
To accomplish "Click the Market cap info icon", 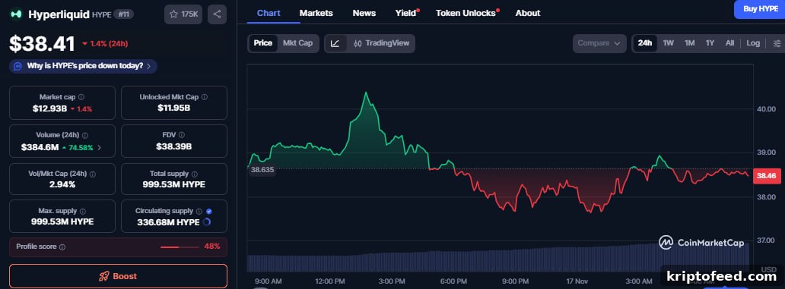I will pyautogui.click(x=81, y=97).
